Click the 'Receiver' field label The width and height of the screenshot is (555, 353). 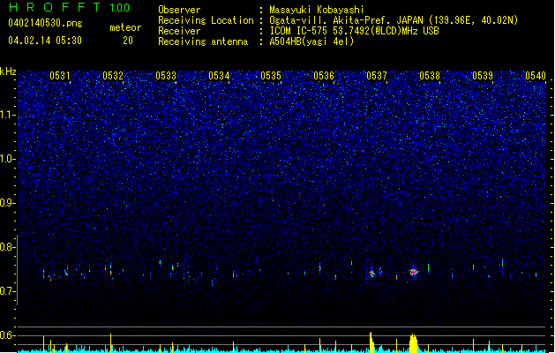point(179,31)
